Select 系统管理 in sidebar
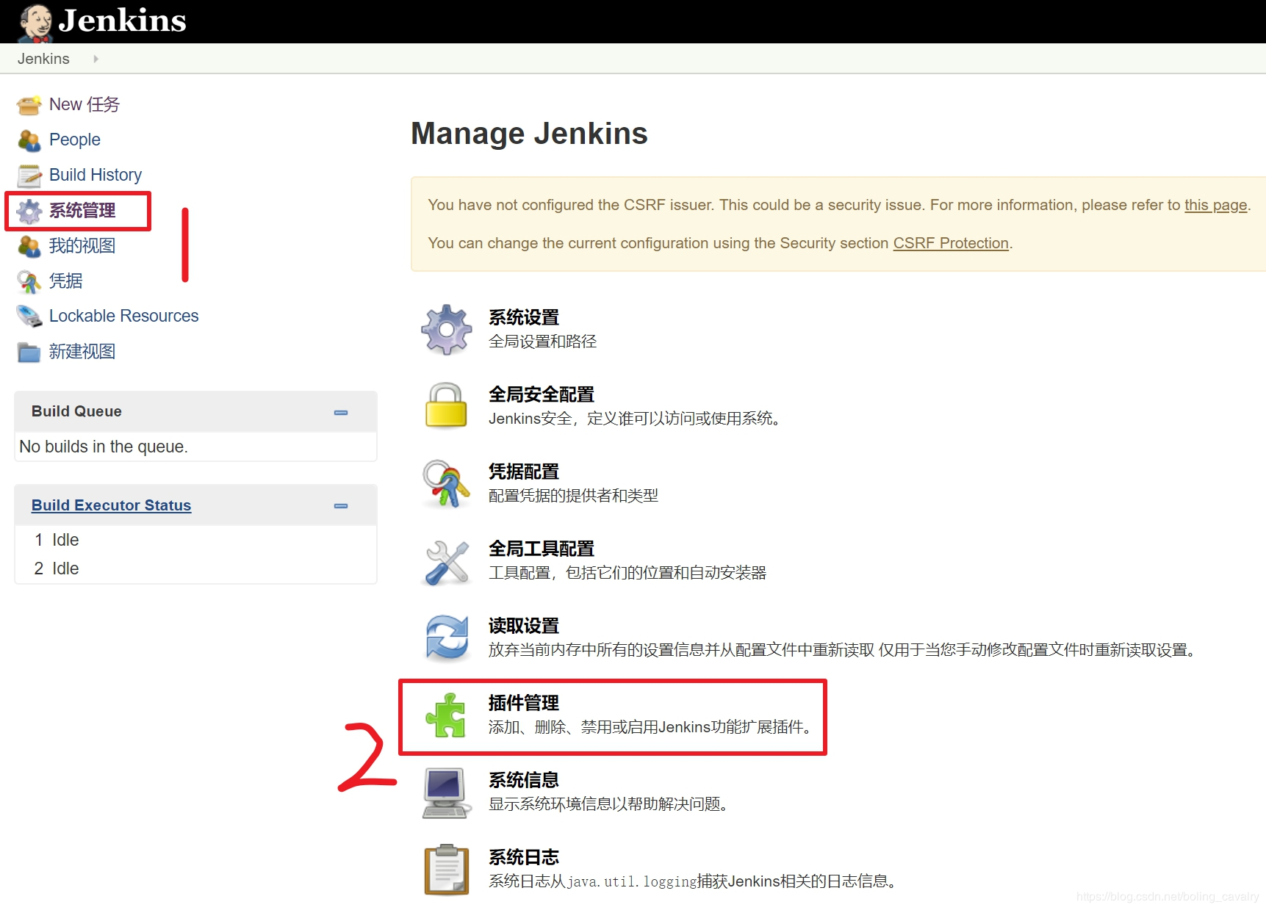1266x910 pixels. coord(82,211)
